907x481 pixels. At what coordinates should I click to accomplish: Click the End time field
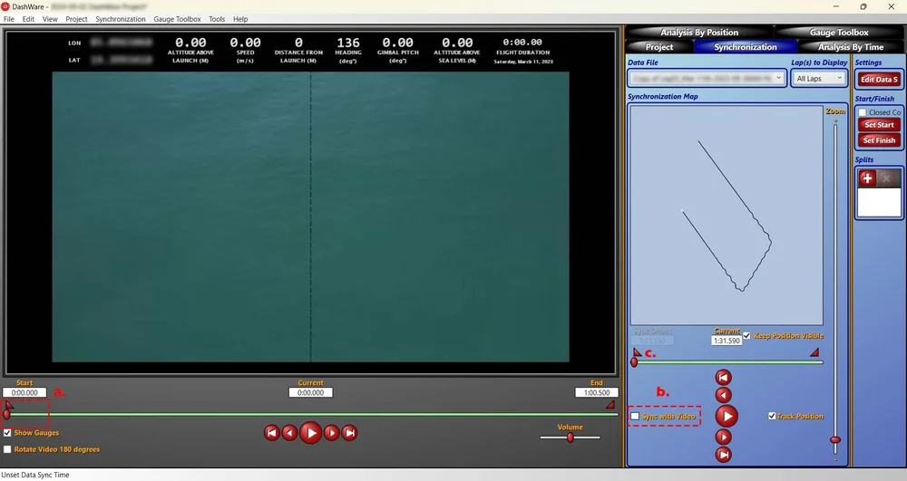(597, 392)
